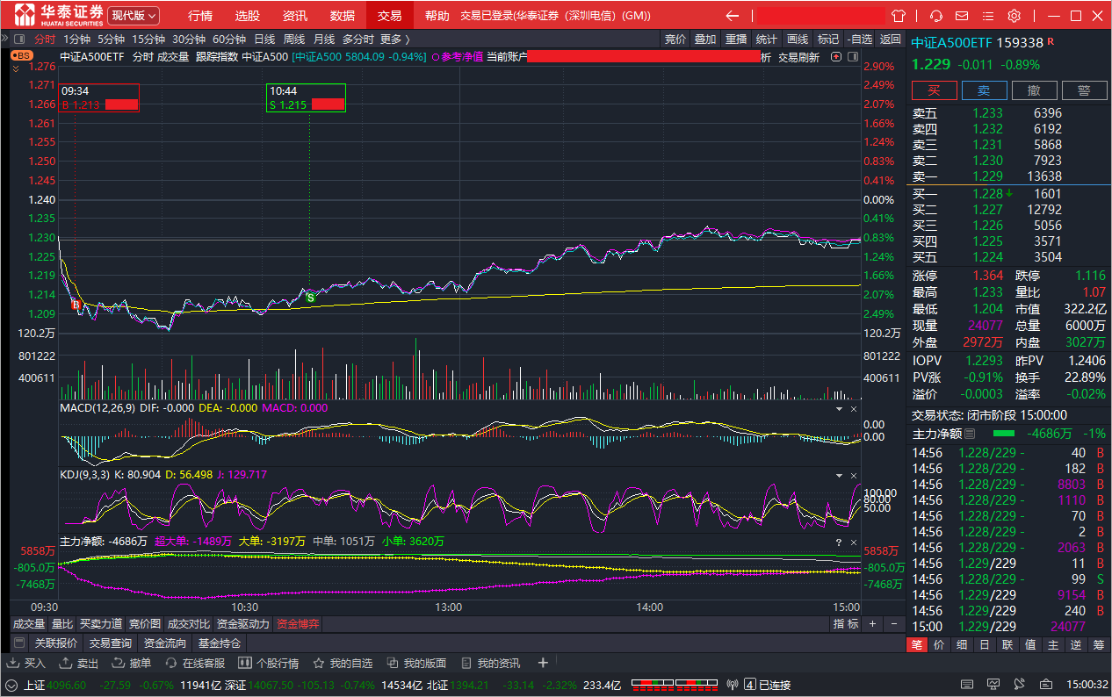
Task: Toggle the BS trade markers badge
Action: click(21, 55)
